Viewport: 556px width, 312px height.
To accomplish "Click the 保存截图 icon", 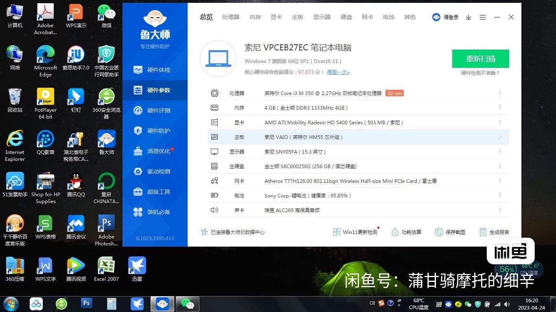I will pyautogui.click(x=439, y=232).
